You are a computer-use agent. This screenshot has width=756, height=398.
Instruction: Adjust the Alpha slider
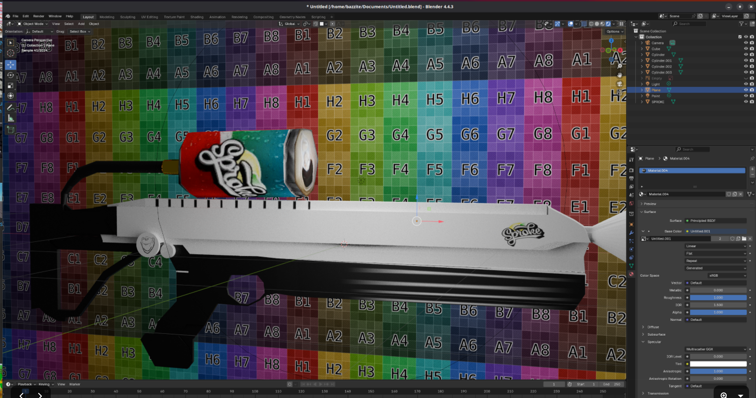click(x=718, y=312)
